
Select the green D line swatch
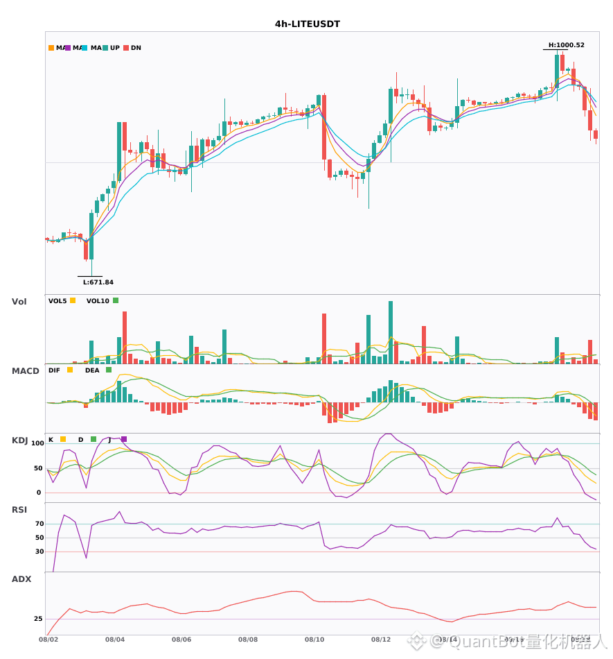pyautogui.click(x=94, y=439)
